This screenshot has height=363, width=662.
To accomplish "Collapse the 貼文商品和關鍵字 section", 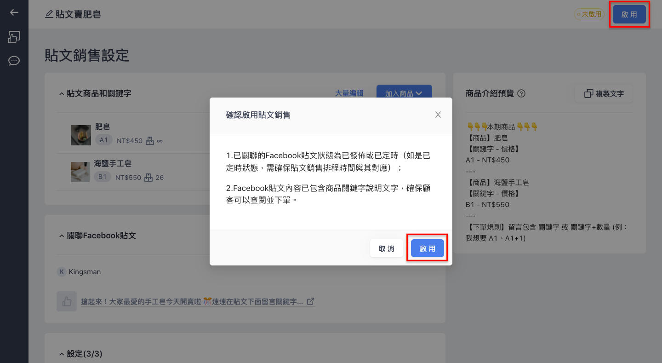I will coord(62,93).
